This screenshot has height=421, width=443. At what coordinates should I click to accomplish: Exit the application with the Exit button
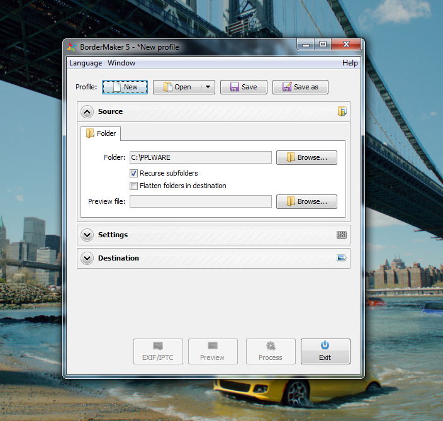click(325, 352)
